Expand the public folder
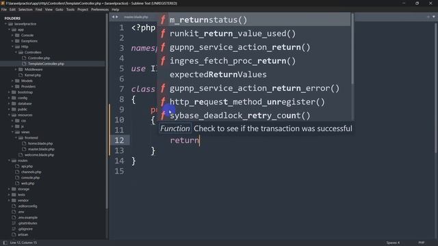Screen dimensions: 438x246 click(9, 109)
